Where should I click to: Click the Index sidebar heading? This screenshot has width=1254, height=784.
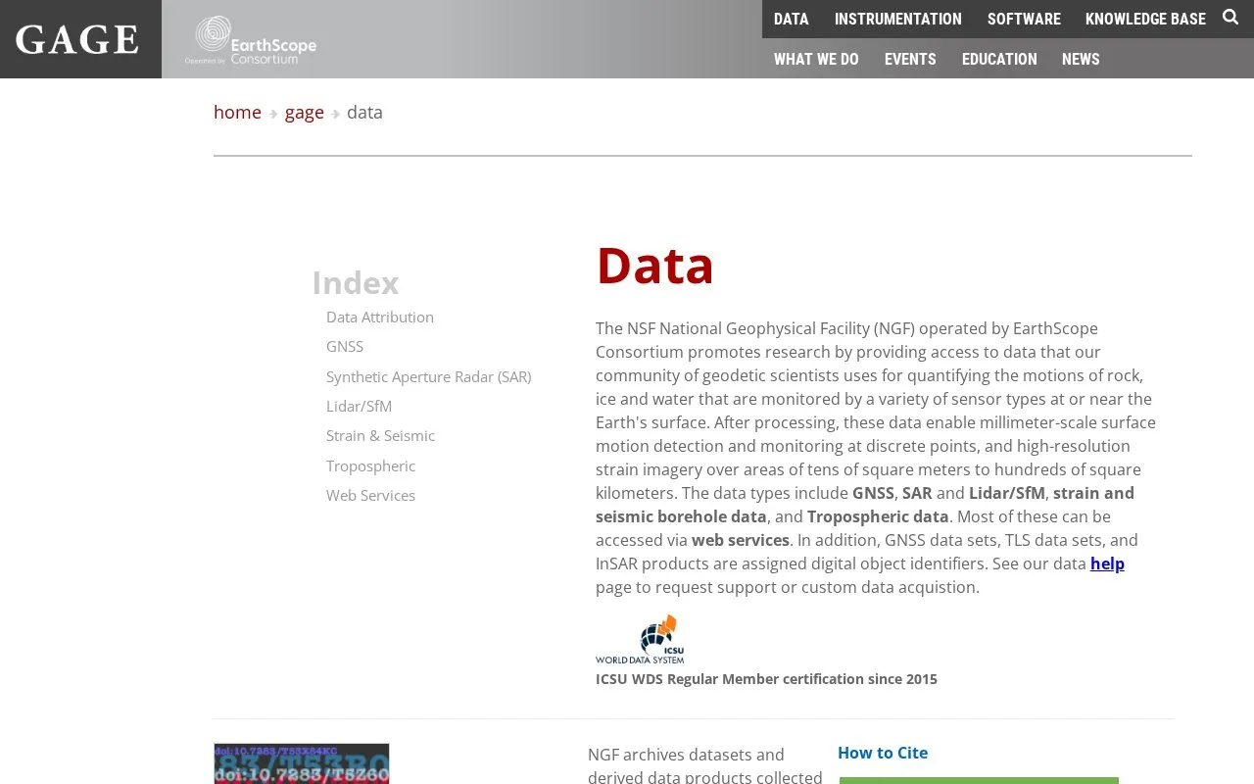tap(356, 282)
